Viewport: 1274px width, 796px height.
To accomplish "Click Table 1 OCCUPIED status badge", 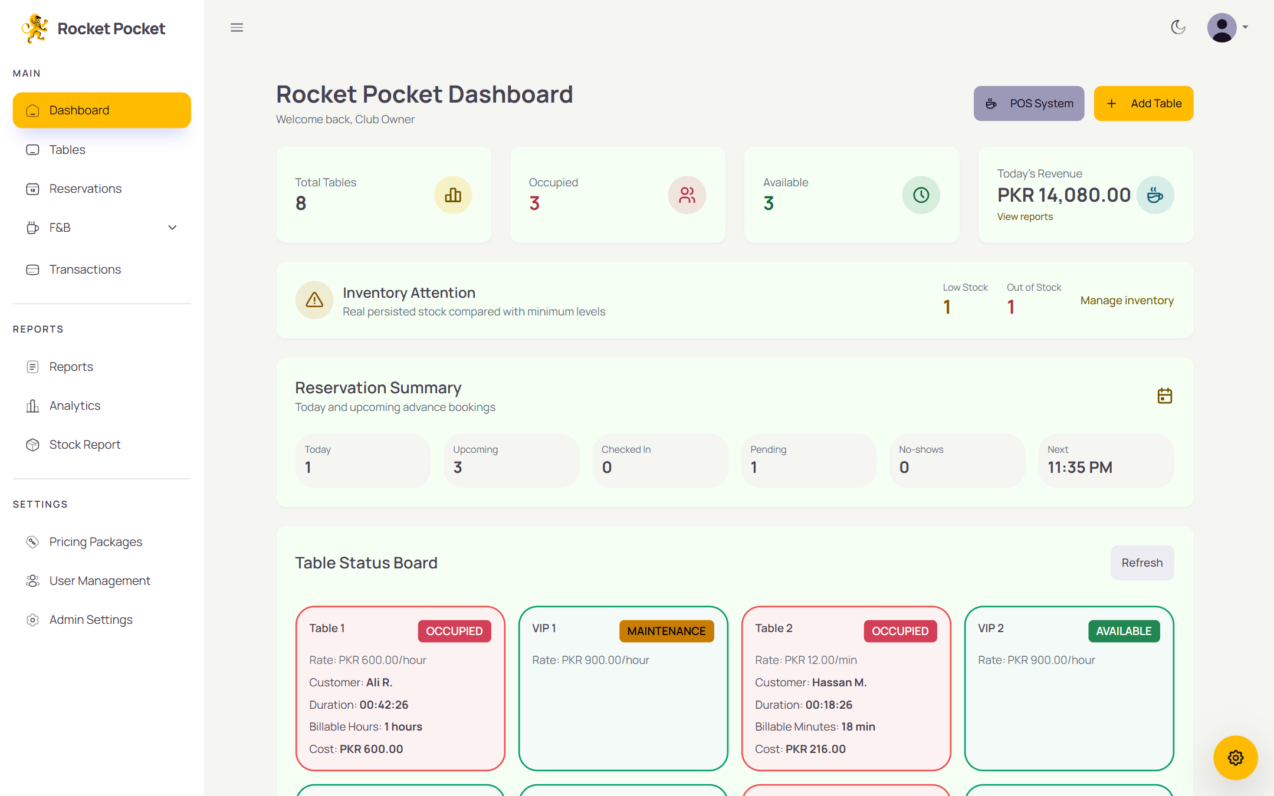I will (x=454, y=631).
